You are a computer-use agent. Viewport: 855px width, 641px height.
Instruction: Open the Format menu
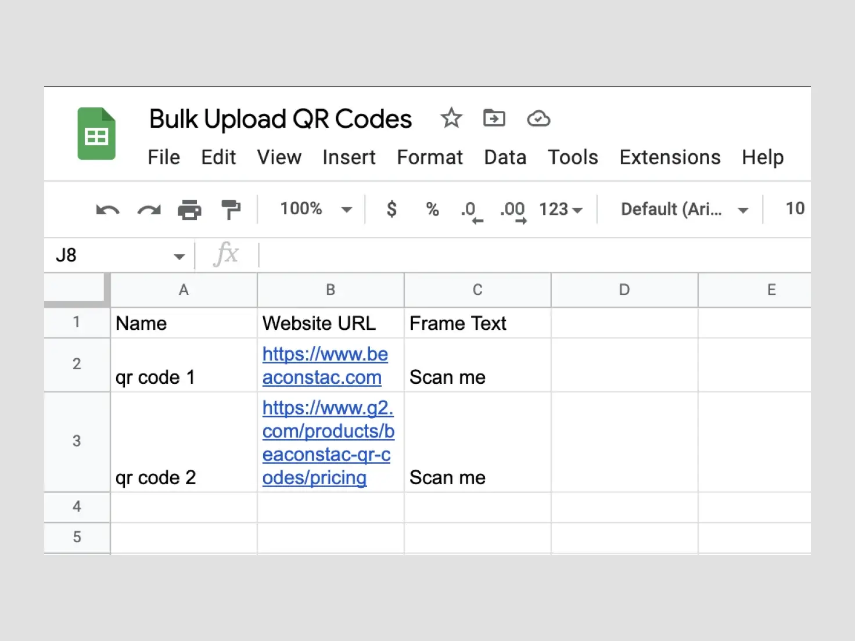(430, 157)
